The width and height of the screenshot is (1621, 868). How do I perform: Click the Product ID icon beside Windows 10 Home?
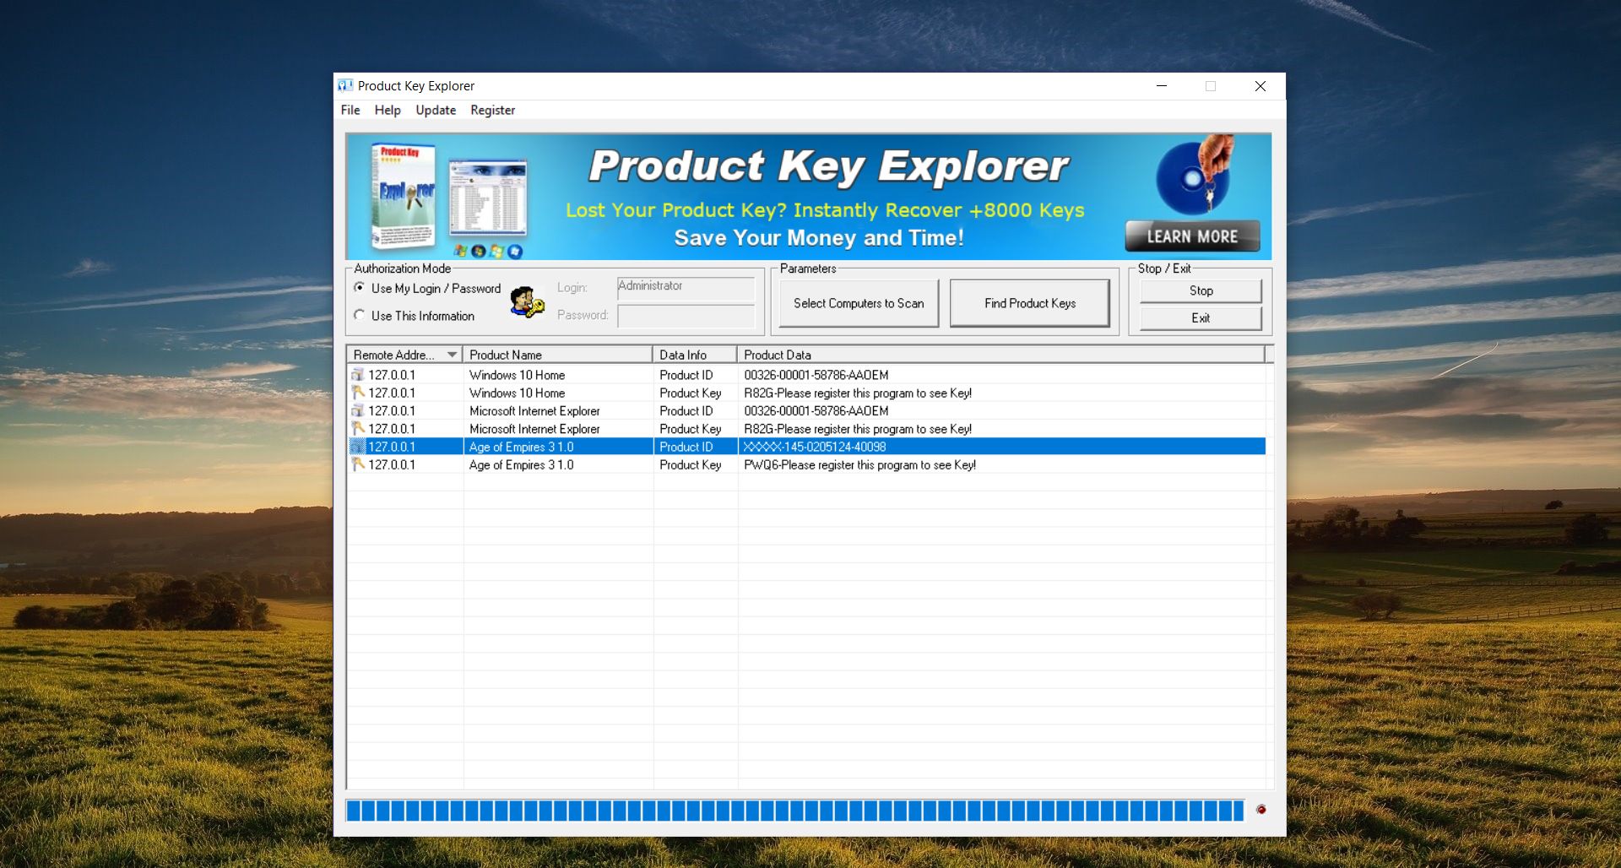pos(359,375)
